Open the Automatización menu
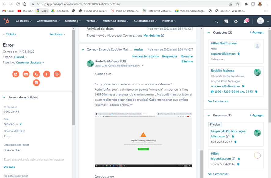Screen dimensions: 271x178 145,21
